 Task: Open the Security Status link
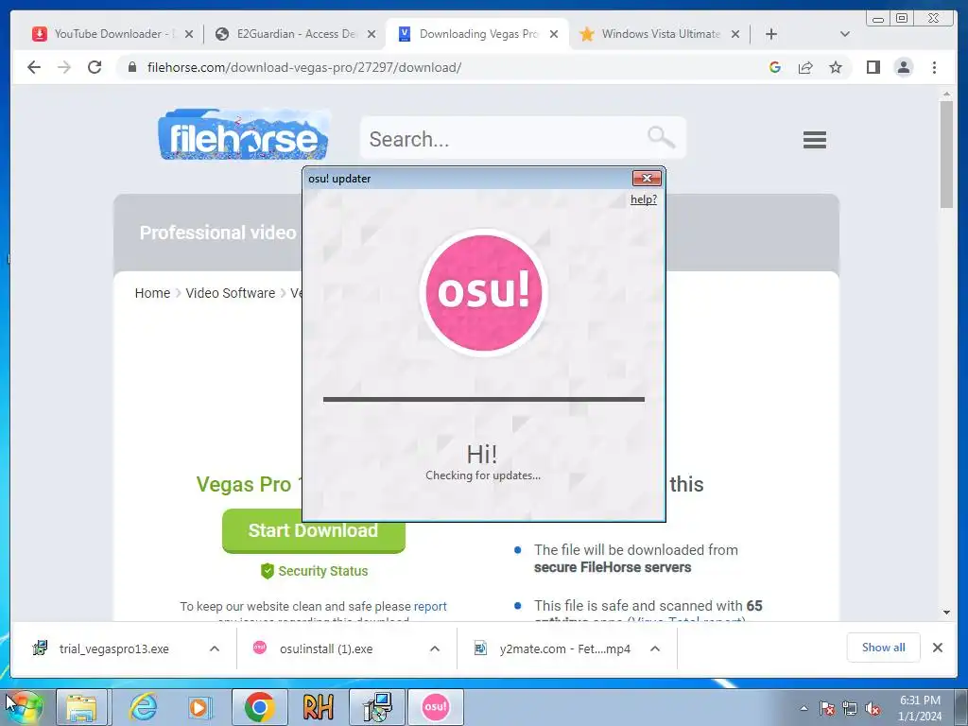[314, 571]
